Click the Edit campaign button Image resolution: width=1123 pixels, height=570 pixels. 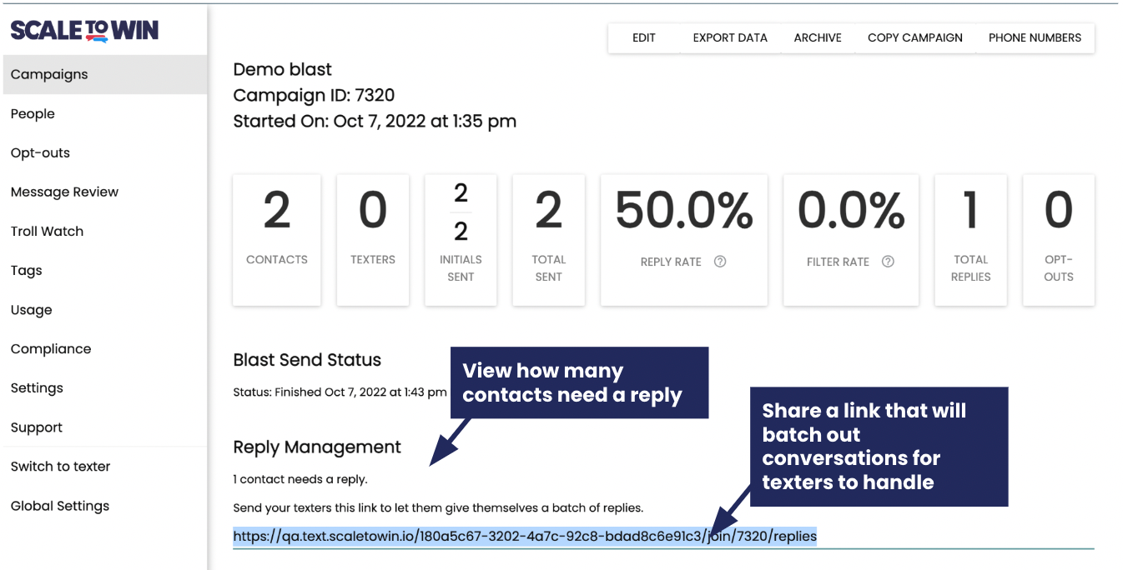click(643, 37)
